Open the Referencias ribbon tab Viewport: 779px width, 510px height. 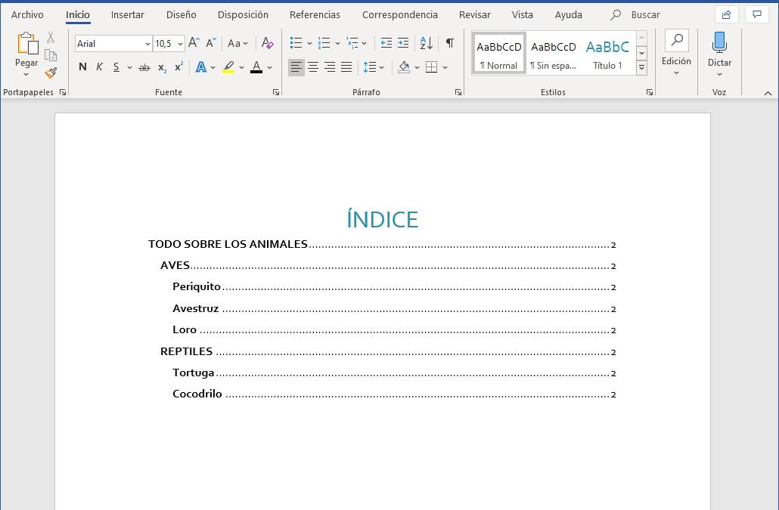pos(315,15)
